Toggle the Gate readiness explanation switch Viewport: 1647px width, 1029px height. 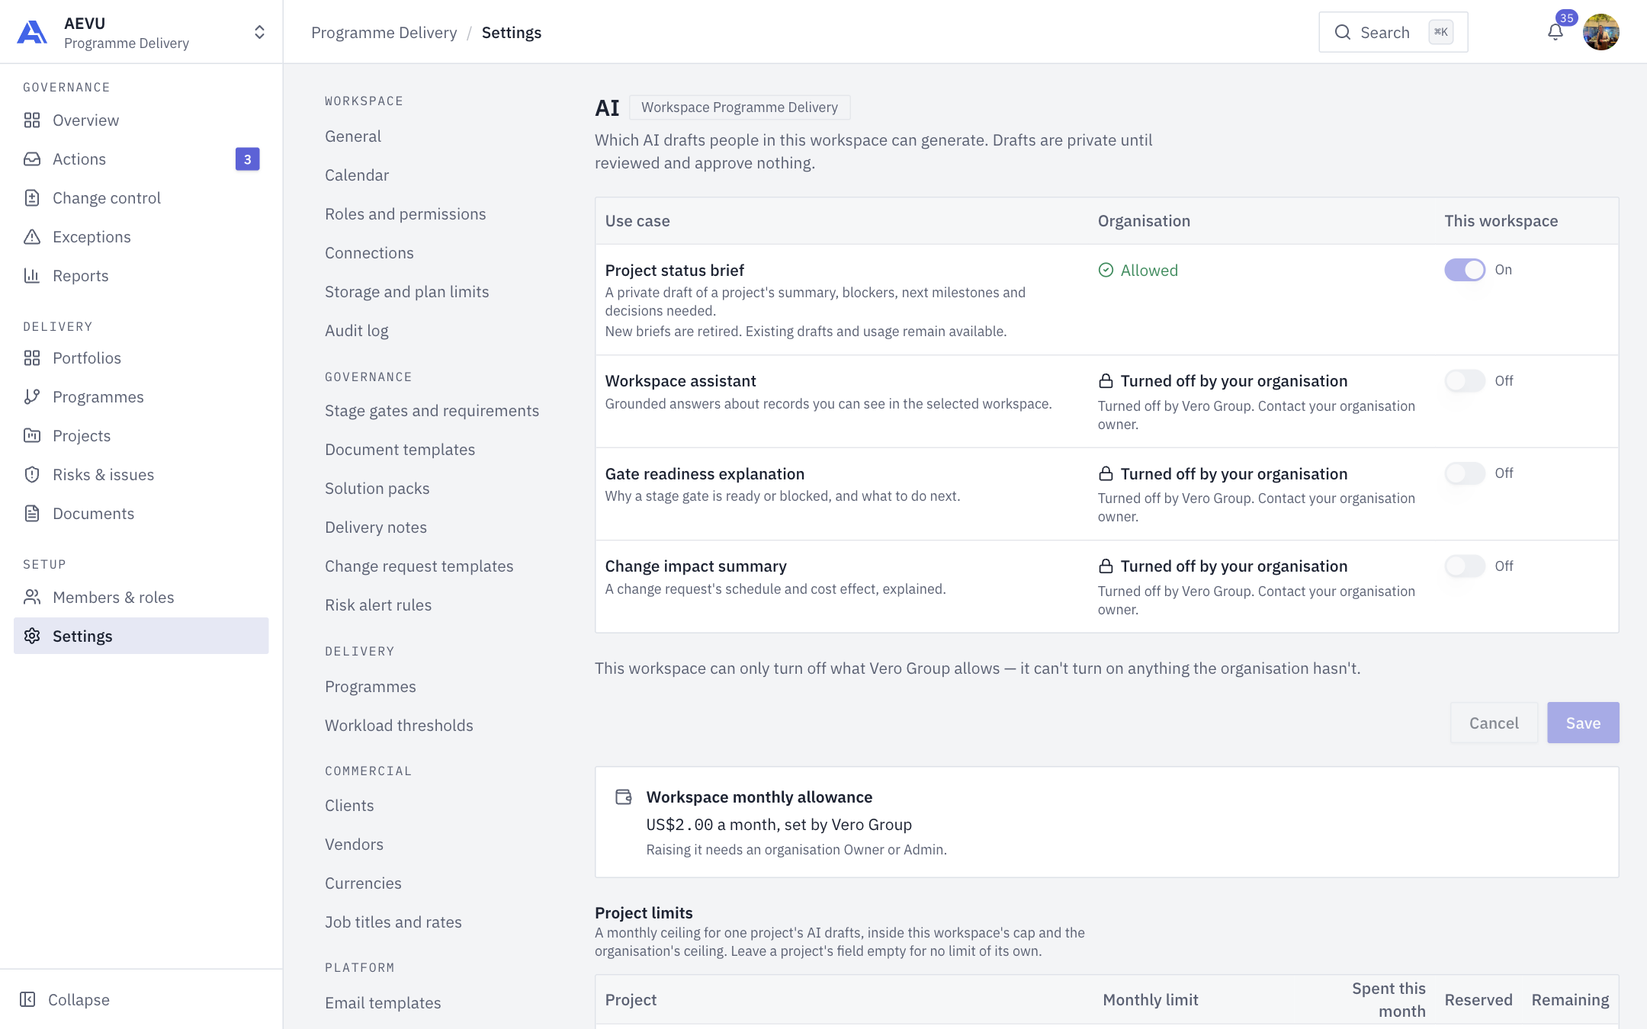1465,473
